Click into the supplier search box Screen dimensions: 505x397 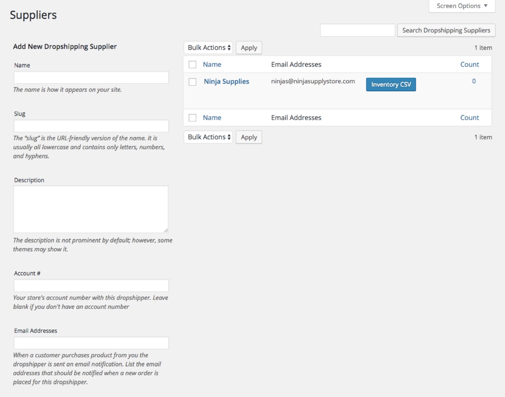(357, 30)
